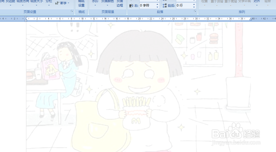This screenshot has height=152, width=276.
Task: Open the 组合 (group) dropdown
Action: pyautogui.click(x=267, y=3)
